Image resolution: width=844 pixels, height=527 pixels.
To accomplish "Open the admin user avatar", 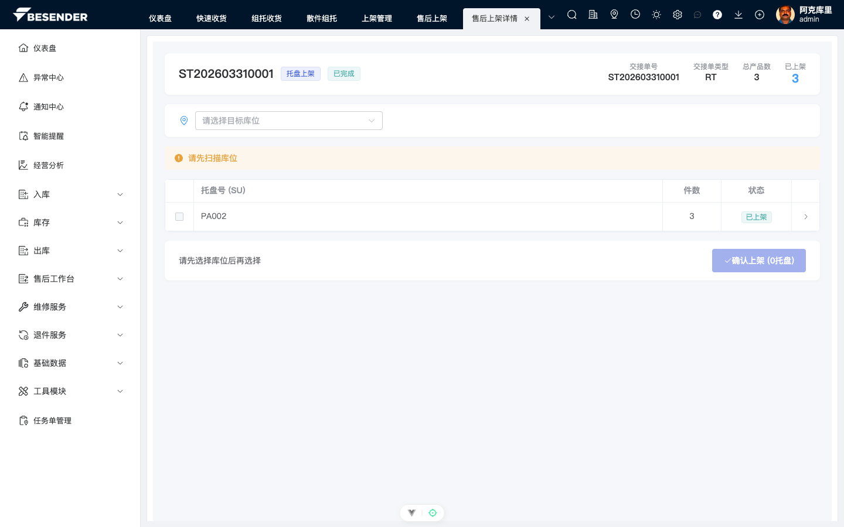I will point(785,15).
